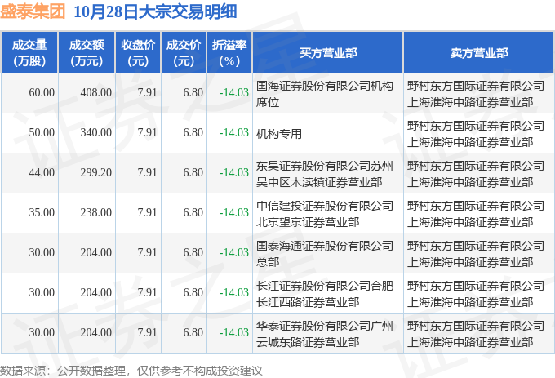
Task: Click the 盛泰集团 title text
Action: 33,11
